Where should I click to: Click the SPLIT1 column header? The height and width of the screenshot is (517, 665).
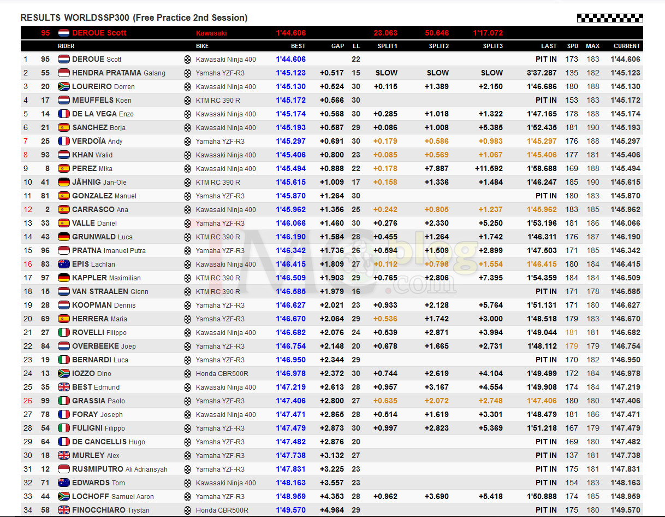(x=387, y=46)
